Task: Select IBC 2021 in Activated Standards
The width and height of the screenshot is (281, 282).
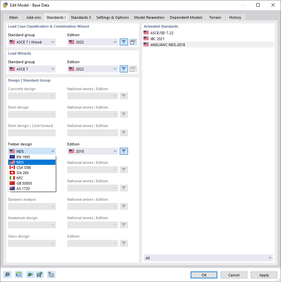Action: coord(208,39)
